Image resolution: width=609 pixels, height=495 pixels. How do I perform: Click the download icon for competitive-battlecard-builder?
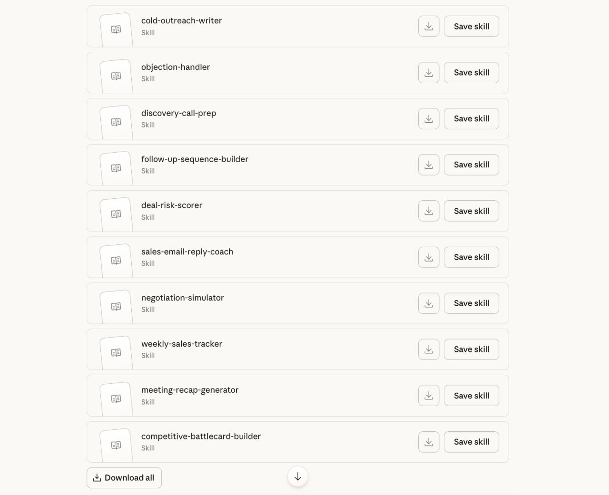(428, 442)
